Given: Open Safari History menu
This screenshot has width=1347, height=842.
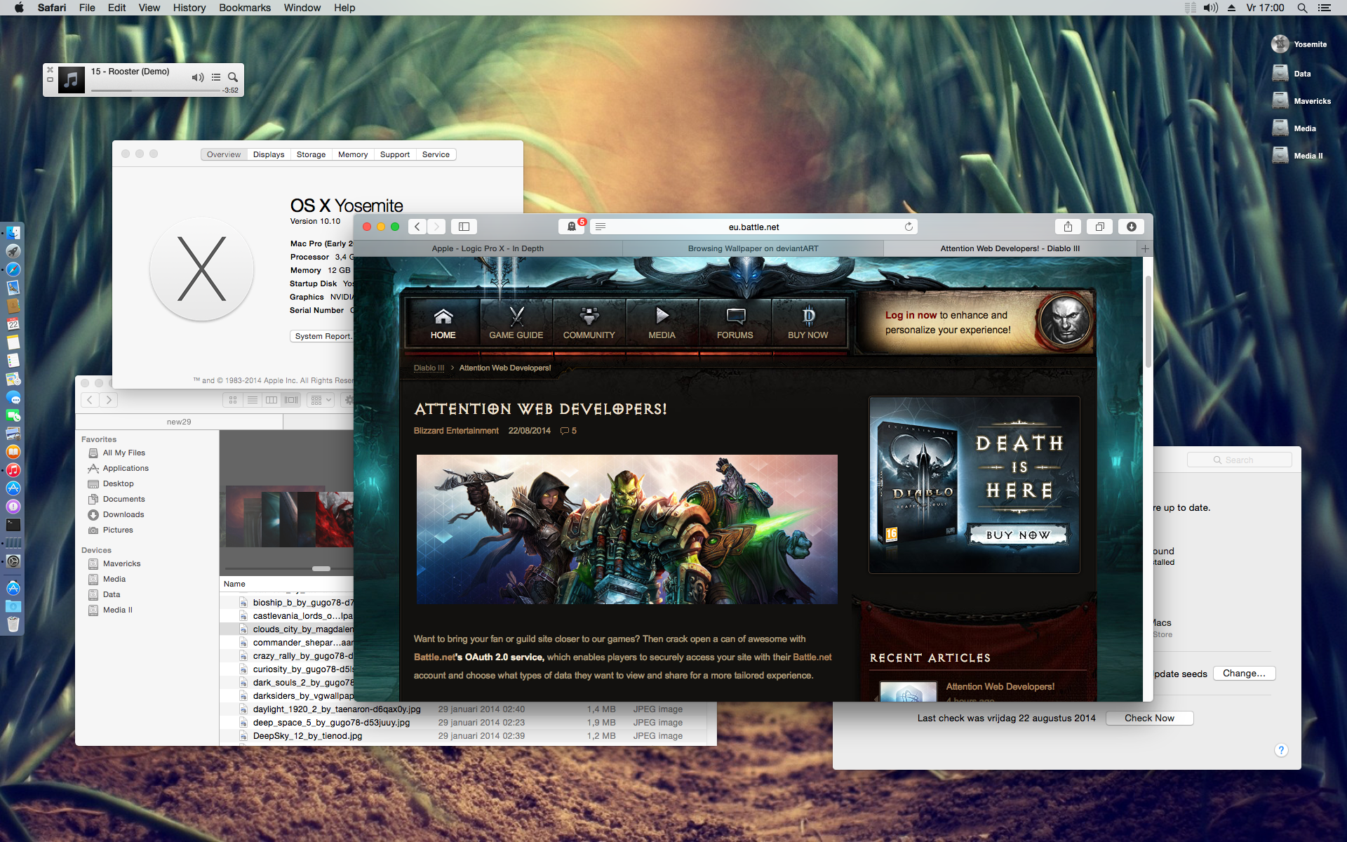Looking at the screenshot, I should (x=189, y=8).
